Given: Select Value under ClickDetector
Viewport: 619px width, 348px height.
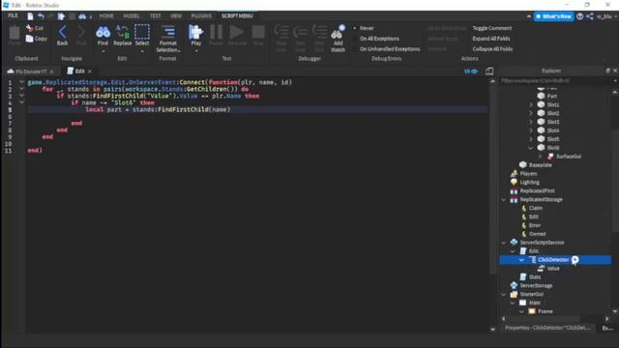Looking at the screenshot, I should point(552,269).
